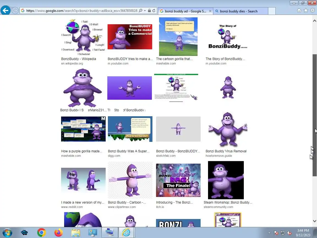Open 'The Story of BonziBuddy' thumbnail
This screenshot has width=317, height=238.
(x=228, y=37)
